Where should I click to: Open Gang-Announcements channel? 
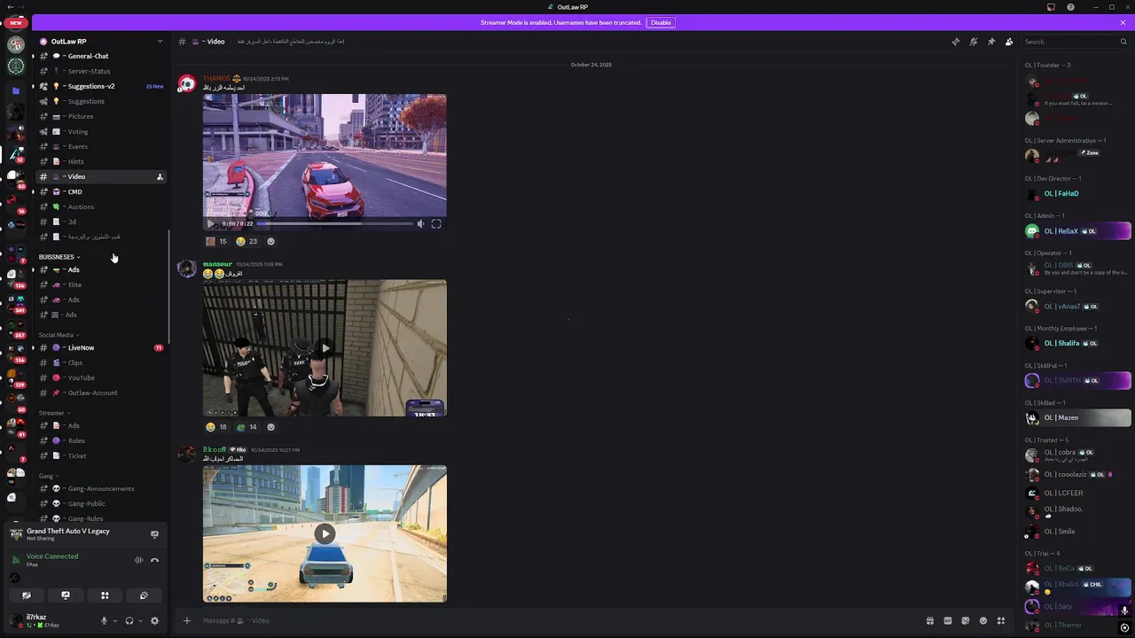99,488
